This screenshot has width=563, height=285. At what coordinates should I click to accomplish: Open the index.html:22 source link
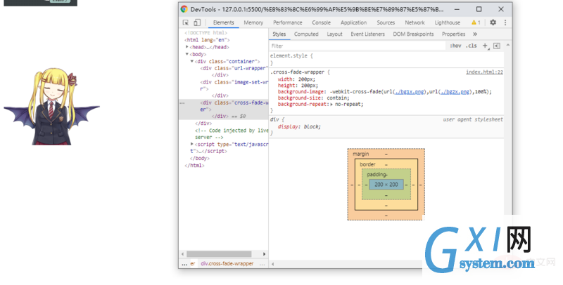point(484,72)
